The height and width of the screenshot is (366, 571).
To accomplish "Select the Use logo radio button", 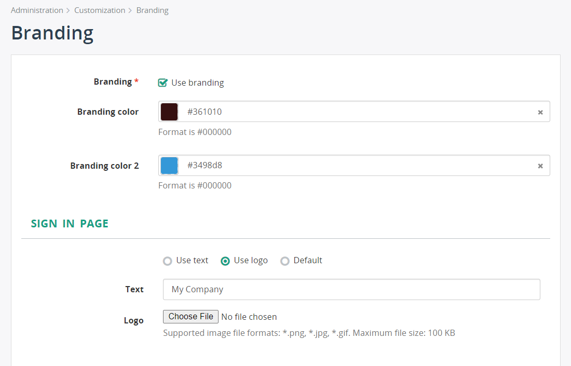I will pos(225,261).
